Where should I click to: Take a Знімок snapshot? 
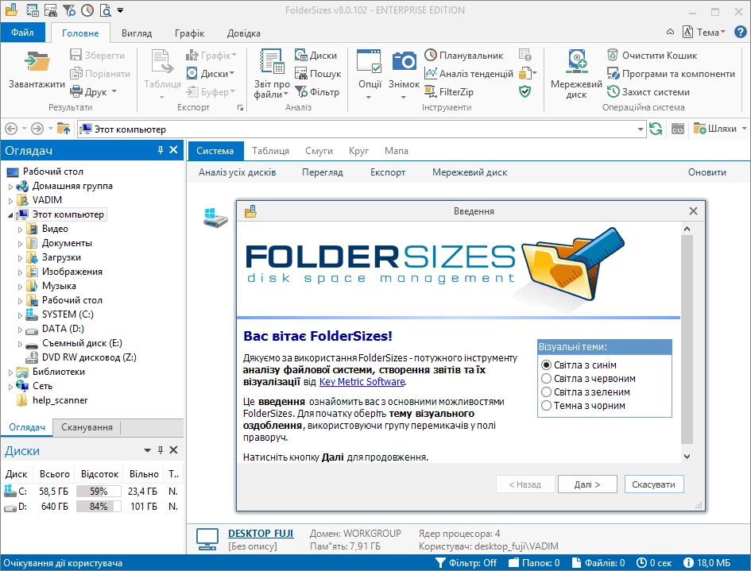click(x=404, y=74)
